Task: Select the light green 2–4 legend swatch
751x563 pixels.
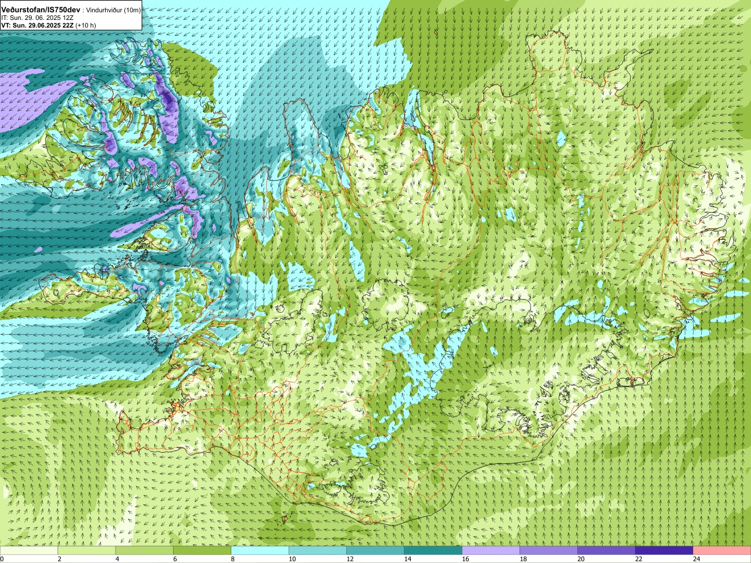Action: (x=86, y=551)
